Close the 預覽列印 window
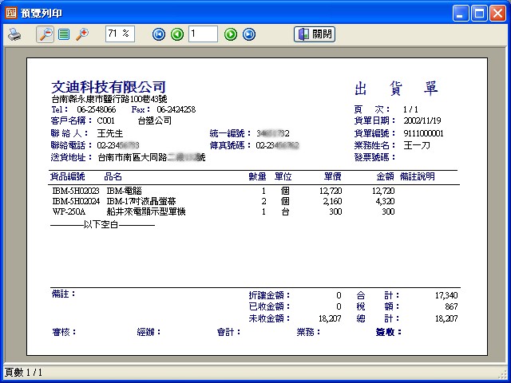The image size is (511, 383). [x=498, y=14]
